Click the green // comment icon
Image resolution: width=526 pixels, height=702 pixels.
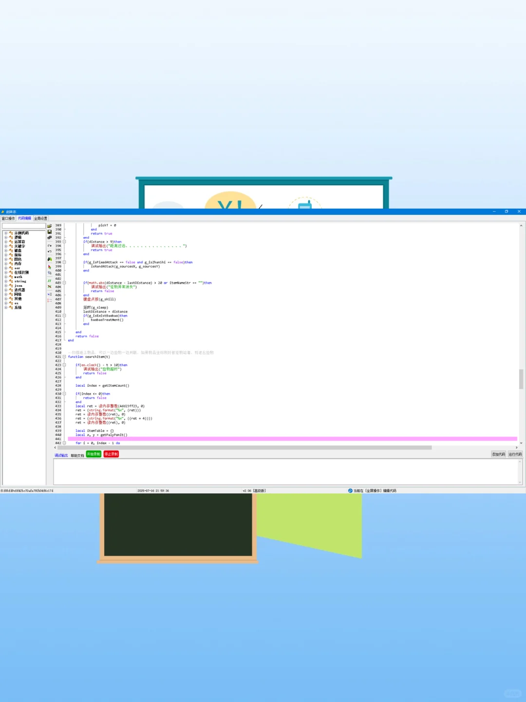coord(49,281)
